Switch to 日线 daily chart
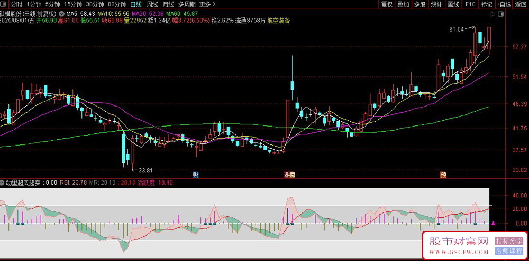 [136, 4]
